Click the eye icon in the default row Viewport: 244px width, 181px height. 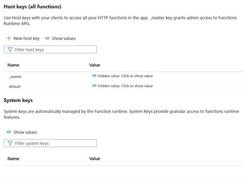(x=94, y=86)
